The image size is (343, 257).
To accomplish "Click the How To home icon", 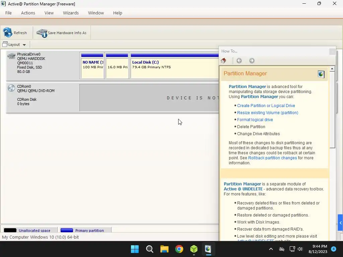I will click(x=223, y=61).
